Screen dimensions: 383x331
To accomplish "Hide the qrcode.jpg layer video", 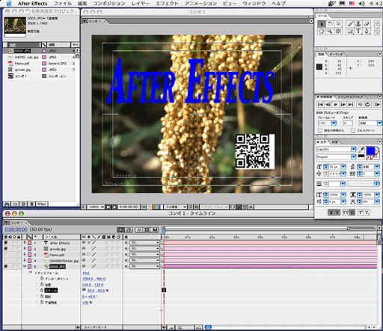I will [6, 249].
